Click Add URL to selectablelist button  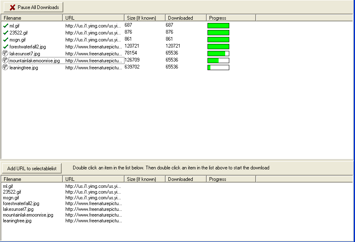click(32, 168)
